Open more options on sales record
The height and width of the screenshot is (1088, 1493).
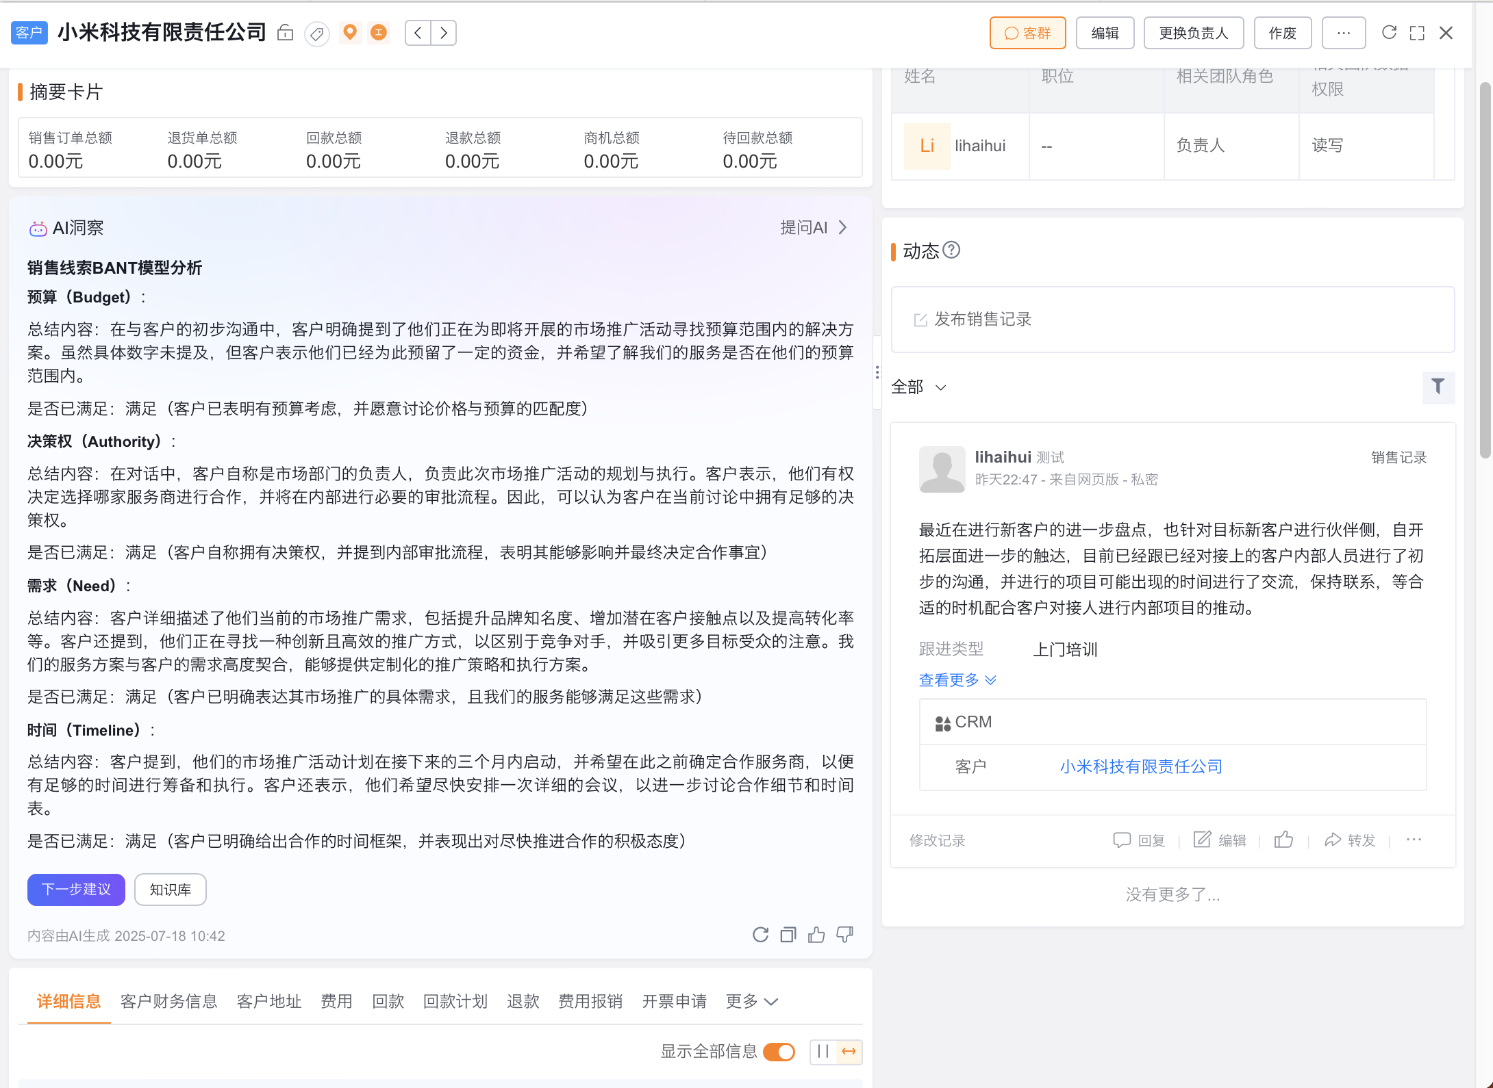point(1414,840)
